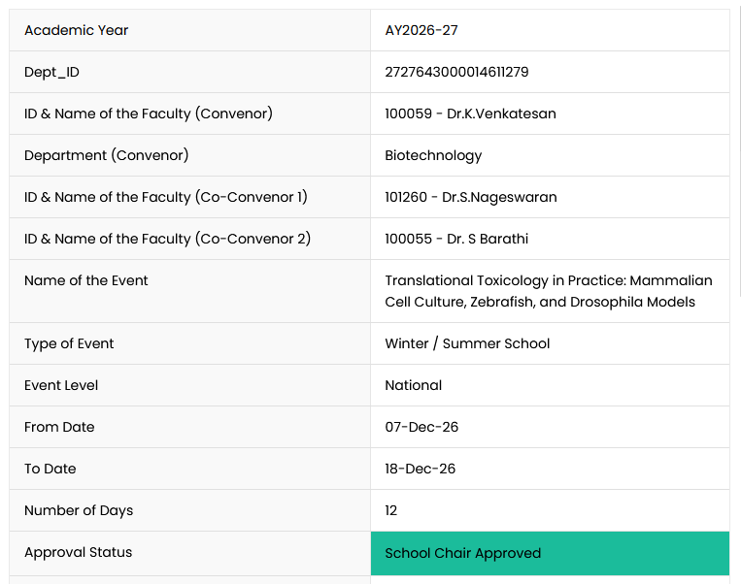The width and height of the screenshot is (741, 584).
Task: Click the Biotechnology department value
Action: coord(433,155)
